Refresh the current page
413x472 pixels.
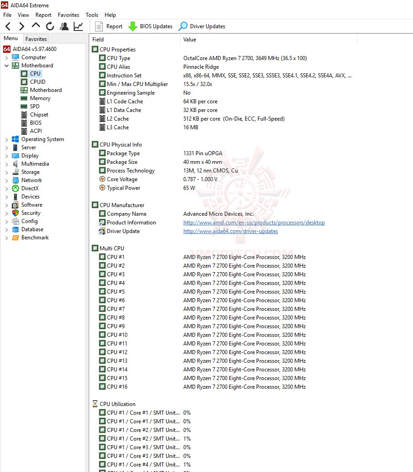(x=50, y=26)
